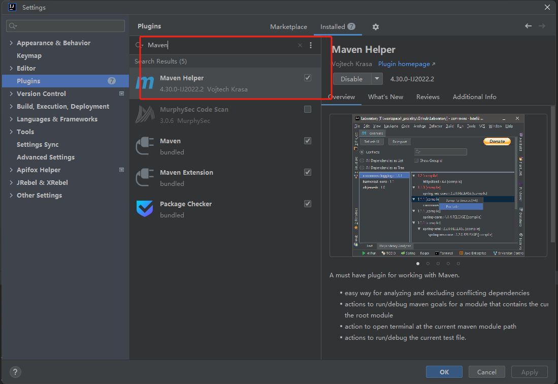Navigate back with the left arrow
558x384 pixels.
[x=528, y=26]
